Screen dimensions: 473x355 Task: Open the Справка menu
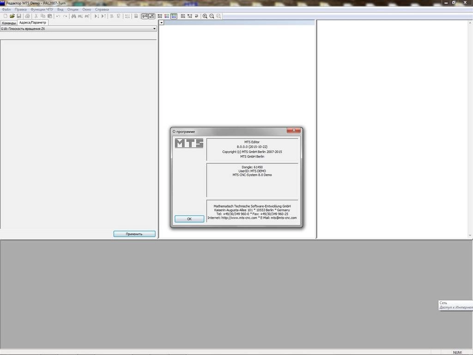coord(102,9)
